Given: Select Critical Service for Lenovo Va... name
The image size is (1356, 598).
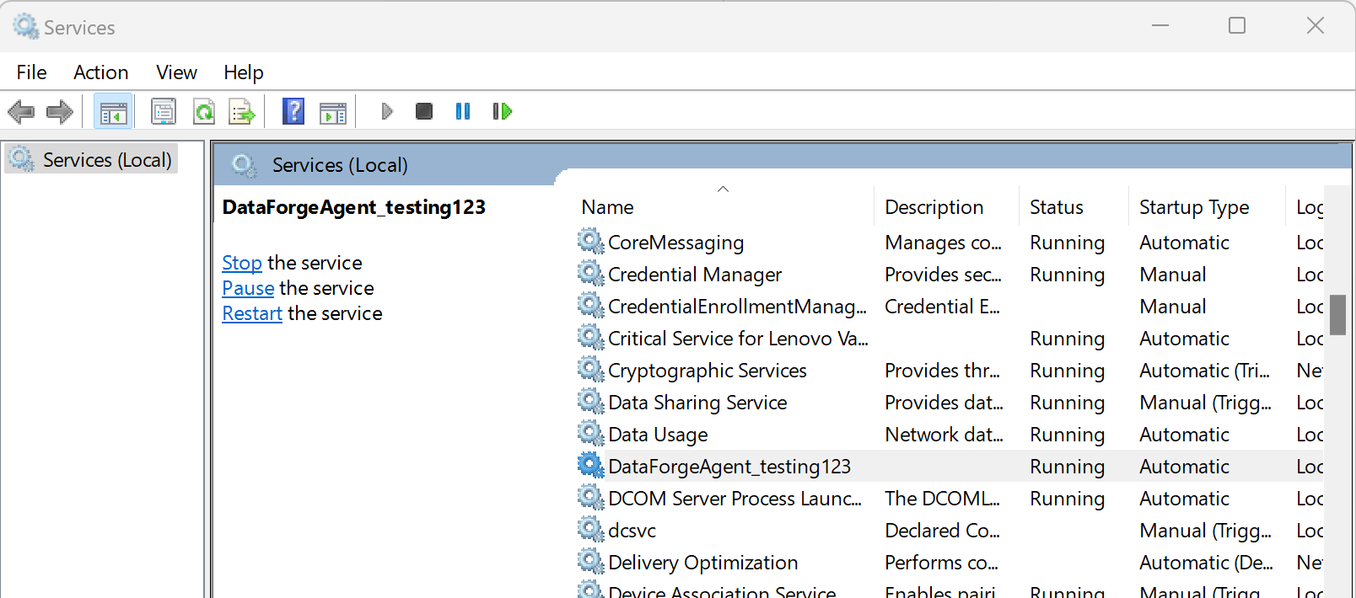Looking at the screenshot, I should 738,339.
